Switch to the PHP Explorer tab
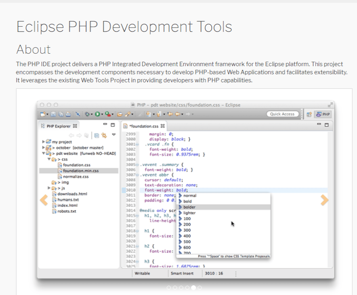 click(x=59, y=126)
